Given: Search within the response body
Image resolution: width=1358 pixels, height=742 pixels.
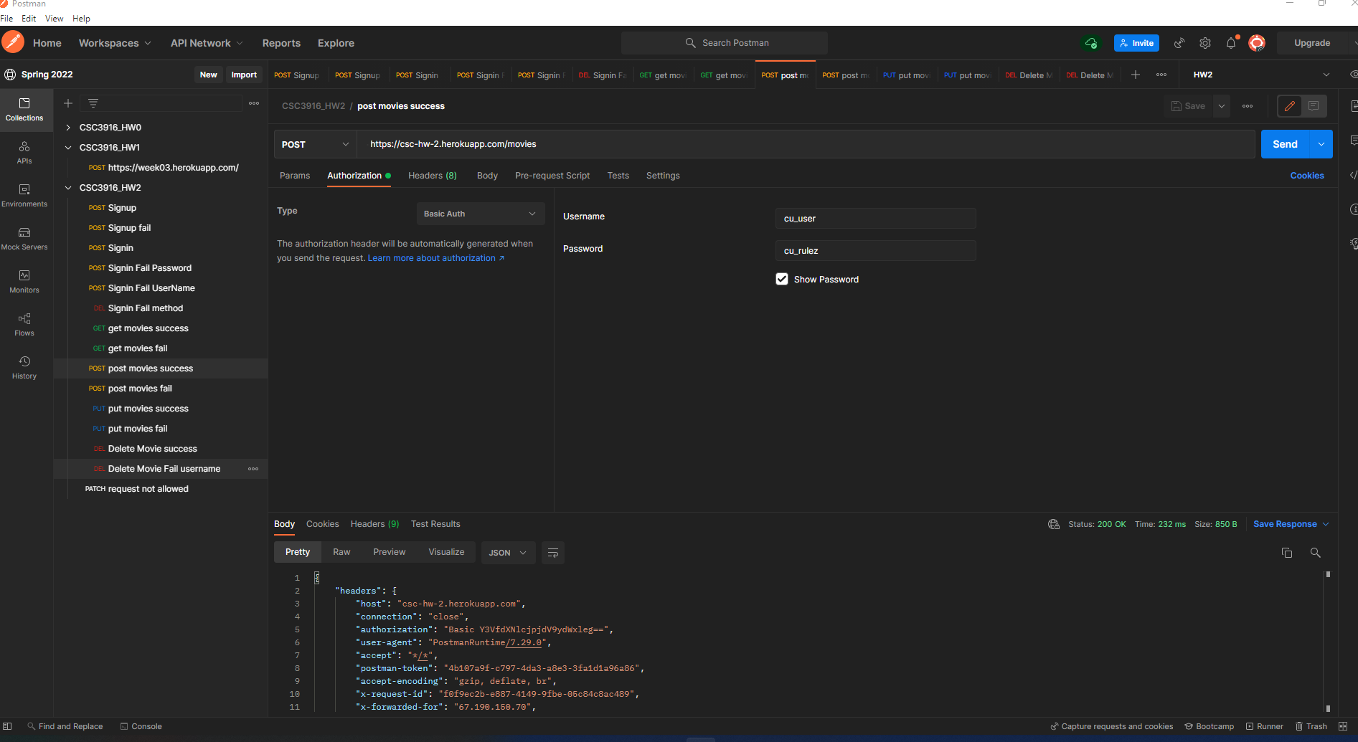Looking at the screenshot, I should click(x=1316, y=553).
